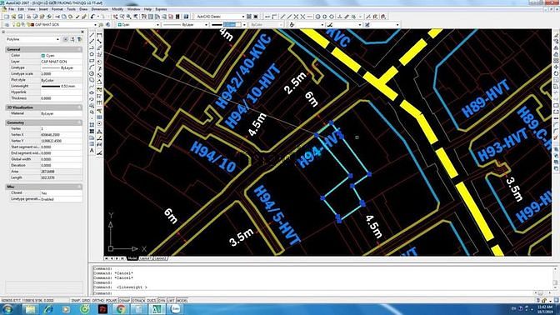Click the Zoom Previous icon

click(x=136, y=17)
